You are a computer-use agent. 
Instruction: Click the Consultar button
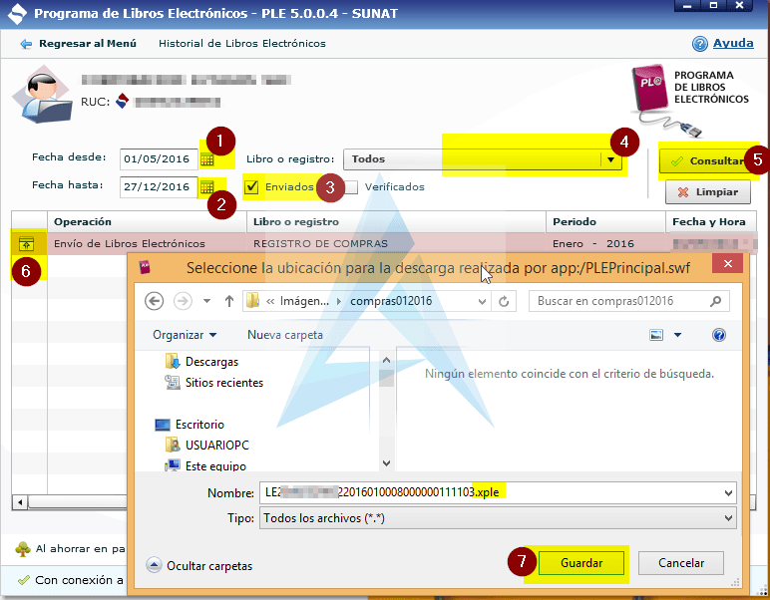705,160
